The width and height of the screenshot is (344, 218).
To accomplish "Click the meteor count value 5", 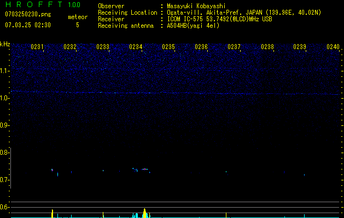I will (x=78, y=25).
